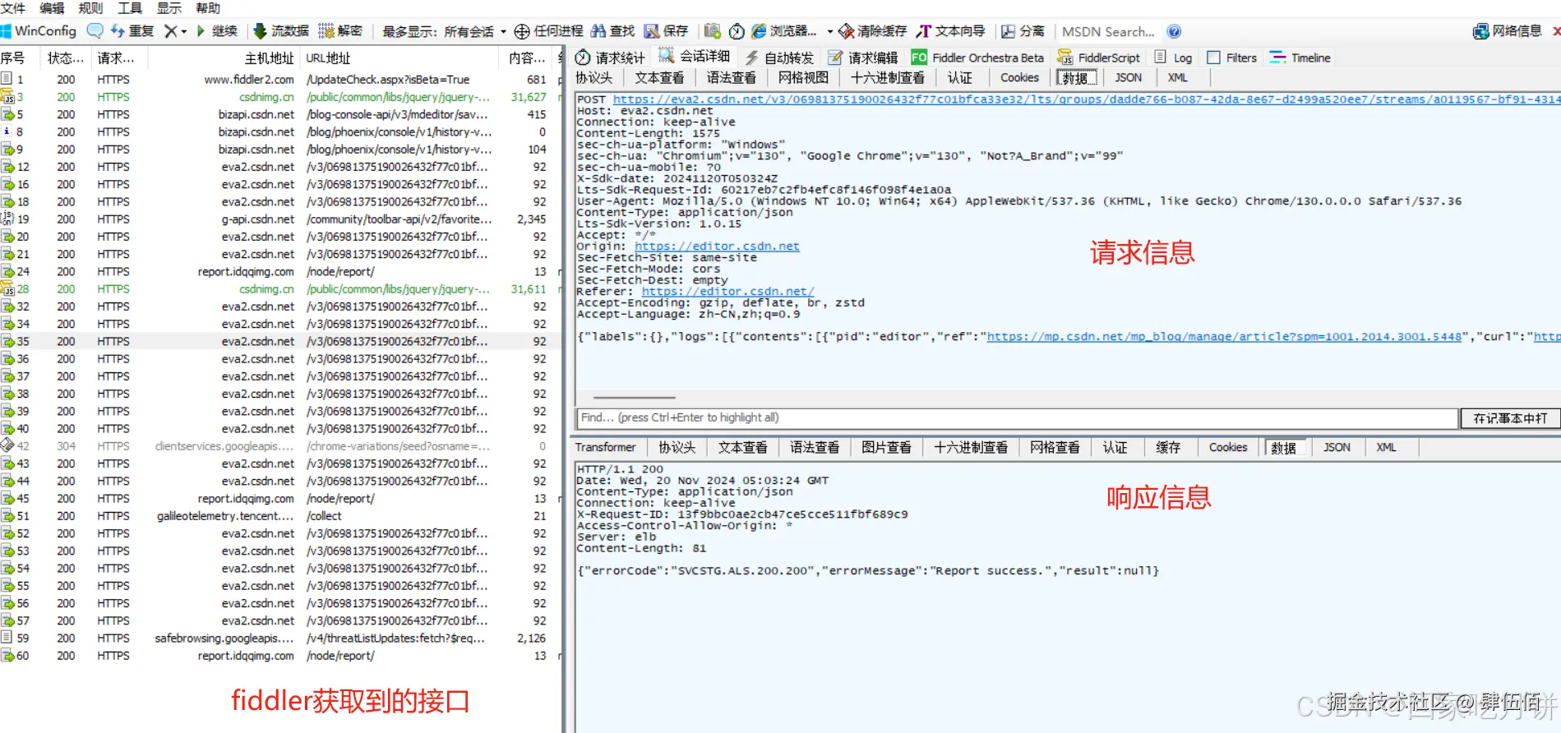Viewport: 1561px width, 733px height.
Task: Select response 缓存 caching tab
Action: point(1167,447)
